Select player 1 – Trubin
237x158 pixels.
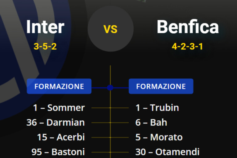[x=157, y=108]
